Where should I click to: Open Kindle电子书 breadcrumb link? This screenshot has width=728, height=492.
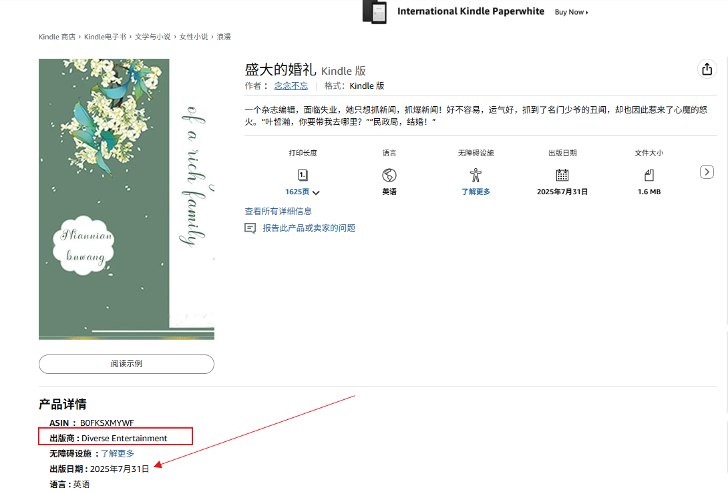[105, 37]
